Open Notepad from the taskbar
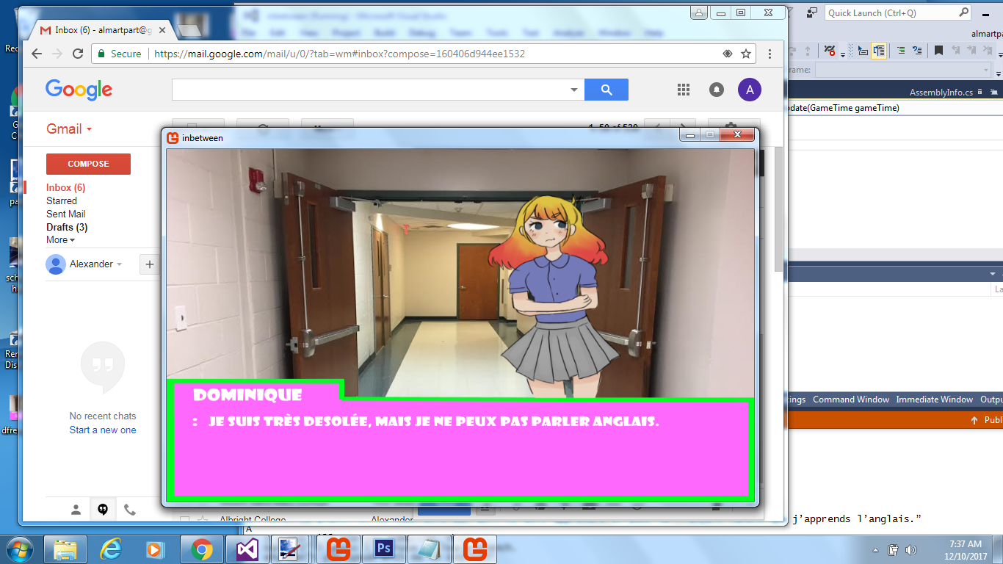This screenshot has height=564, width=1003. coord(430,549)
